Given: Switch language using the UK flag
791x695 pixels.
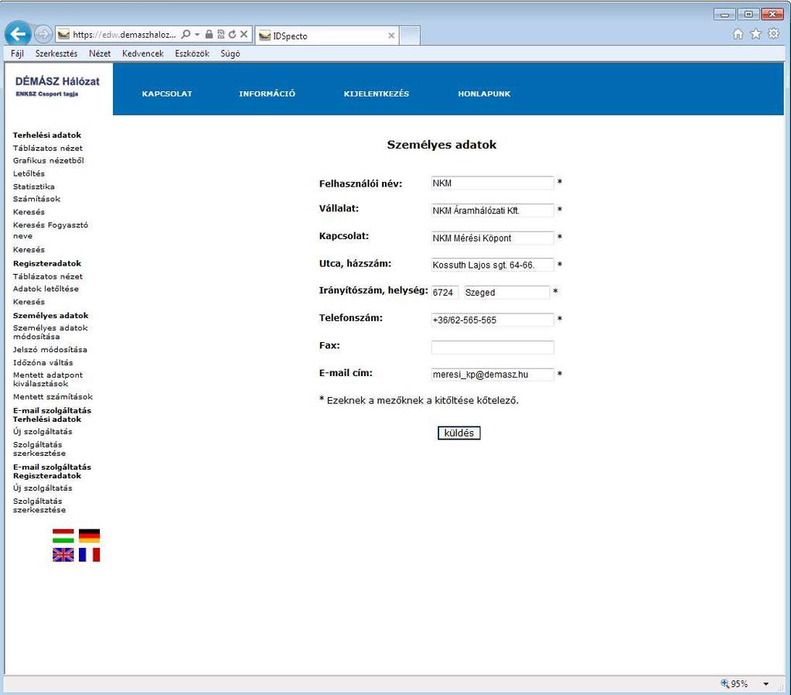Looking at the screenshot, I should tap(63, 555).
